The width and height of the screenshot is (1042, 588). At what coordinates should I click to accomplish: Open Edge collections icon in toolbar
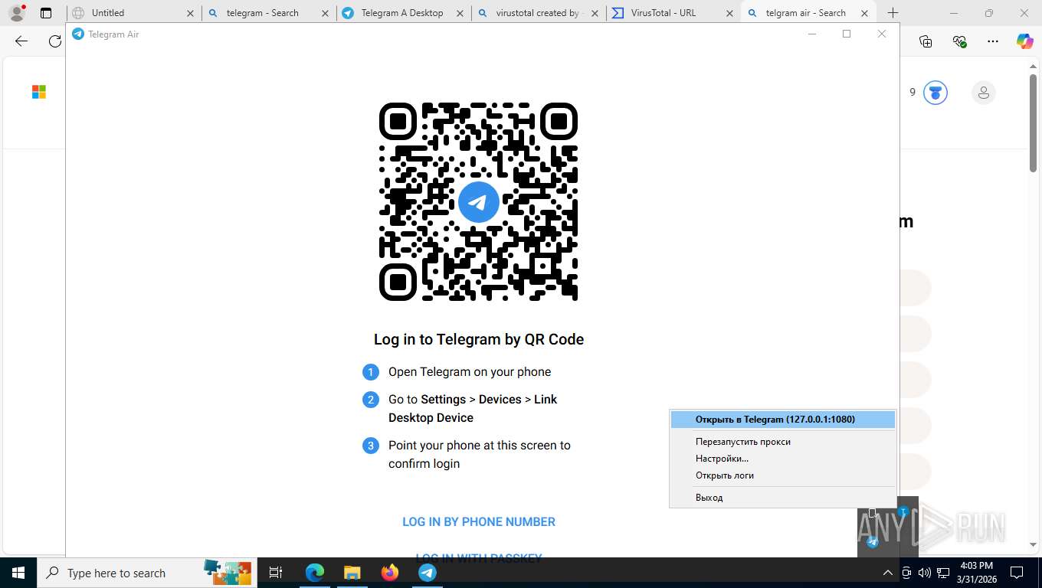(926, 41)
